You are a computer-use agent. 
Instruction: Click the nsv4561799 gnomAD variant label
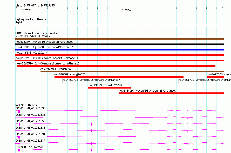pyautogui.click(x=205, y=80)
